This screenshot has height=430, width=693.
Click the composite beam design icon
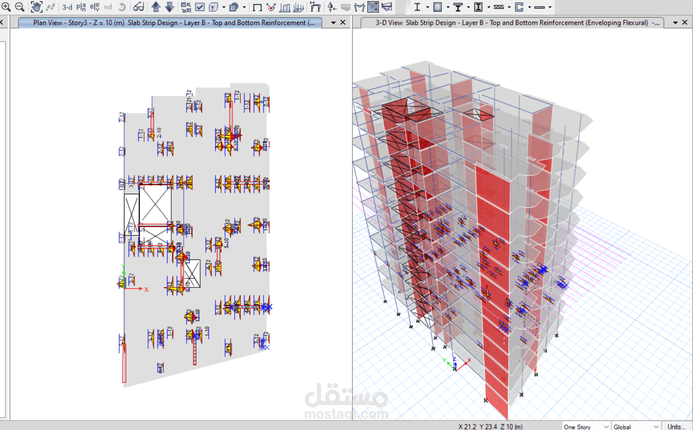(x=458, y=7)
